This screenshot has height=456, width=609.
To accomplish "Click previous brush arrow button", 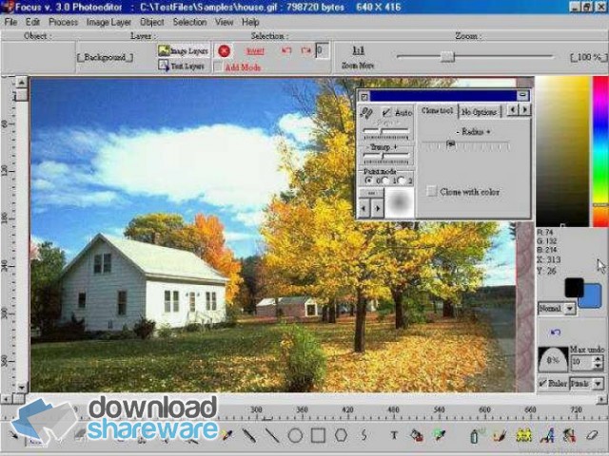I will (363, 208).
